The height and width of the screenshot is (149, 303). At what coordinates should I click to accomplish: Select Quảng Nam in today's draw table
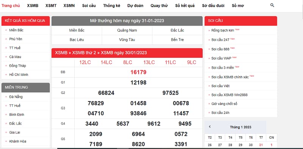[x=127, y=31]
